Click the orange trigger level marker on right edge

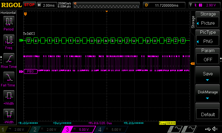[193, 64]
